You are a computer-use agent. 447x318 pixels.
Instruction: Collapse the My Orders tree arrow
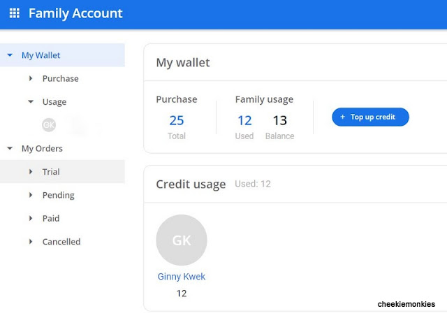click(9, 148)
